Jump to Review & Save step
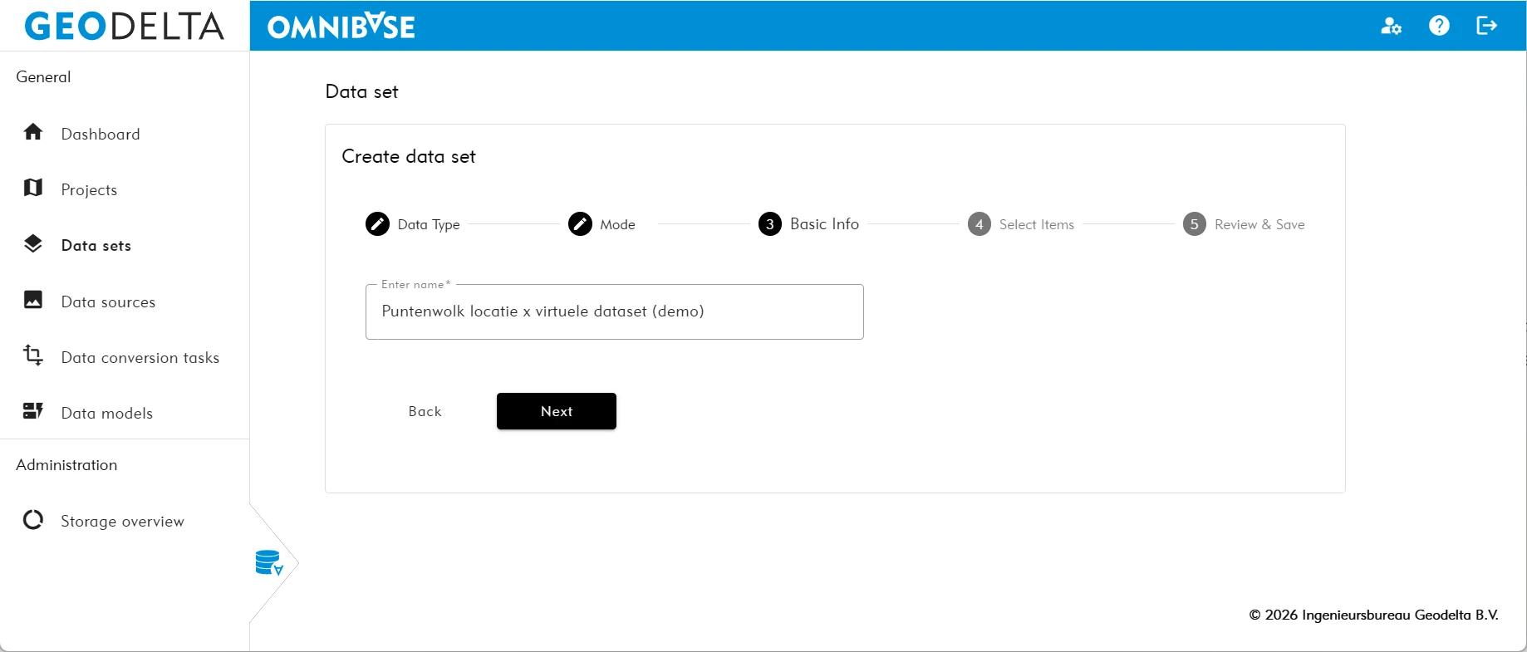Screen dimensions: 1527x652 click(x=1244, y=224)
